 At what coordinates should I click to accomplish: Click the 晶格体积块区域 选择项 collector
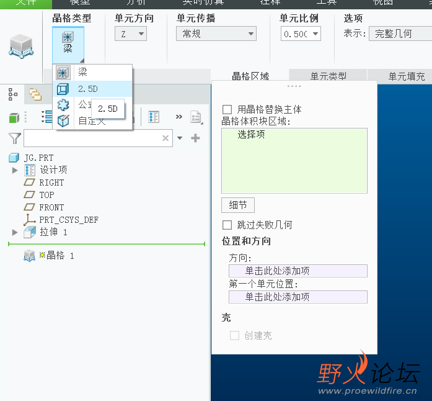294,161
